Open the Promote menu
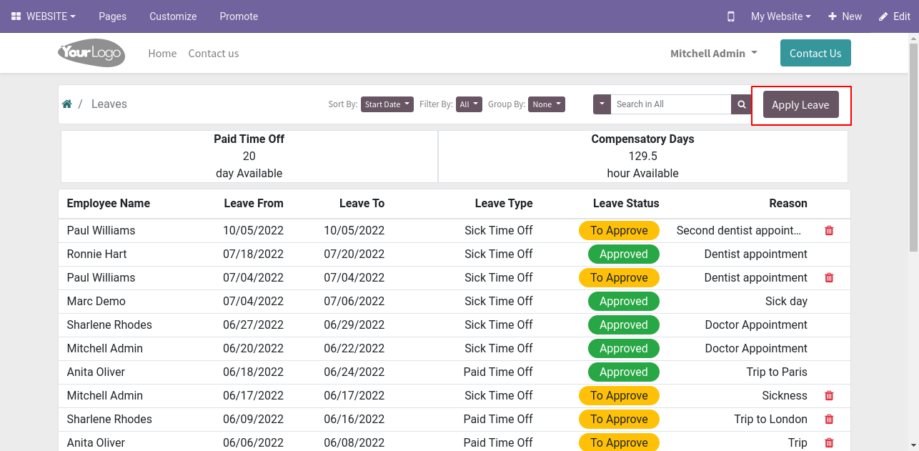Viewport: 919px width, 451px height. pos(239,16)
